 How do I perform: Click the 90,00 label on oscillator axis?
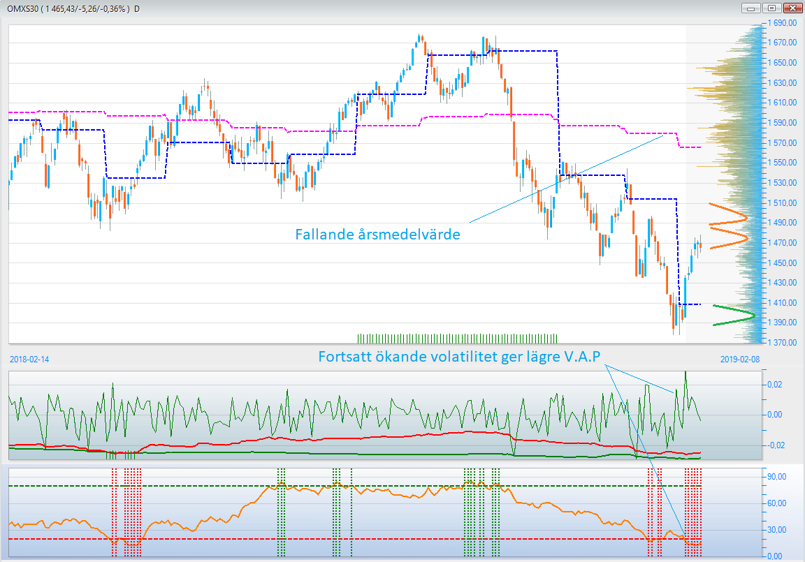(777, 477)
